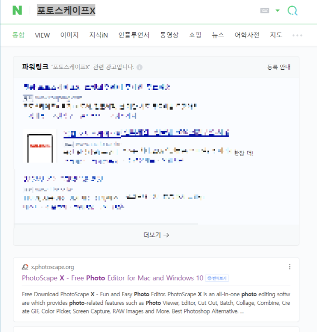The height and width of the screenshot is (332, 317).
Task: Expand the search history dropdown arrow
Action: tap(278, 10)
